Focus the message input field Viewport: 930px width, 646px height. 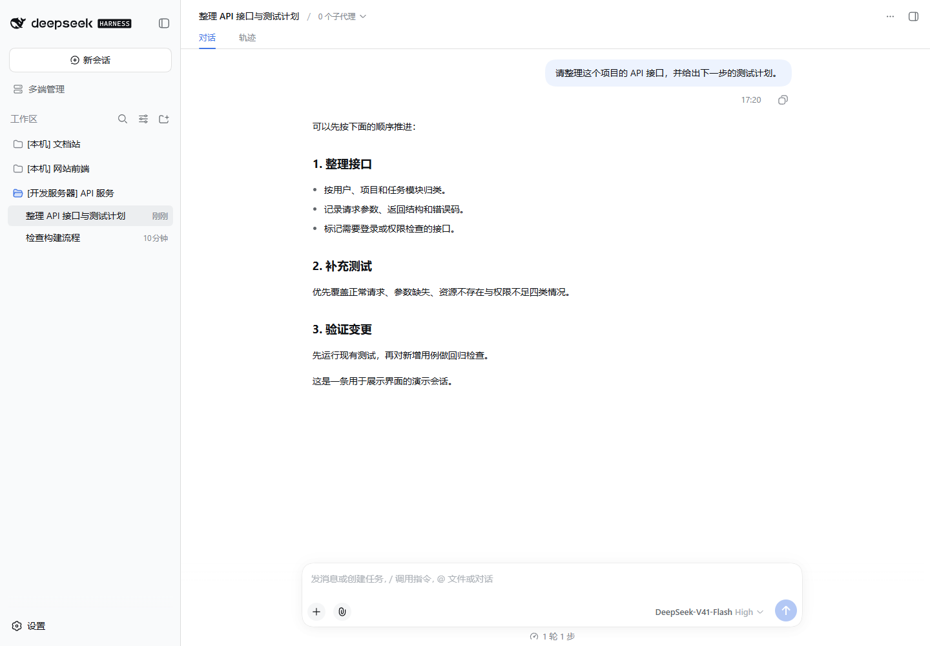tap(552, 579)
